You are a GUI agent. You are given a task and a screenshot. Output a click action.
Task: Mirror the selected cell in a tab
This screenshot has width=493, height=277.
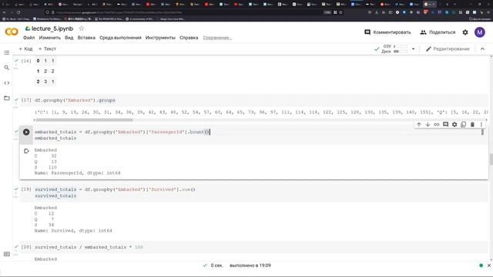pos(463,125)
